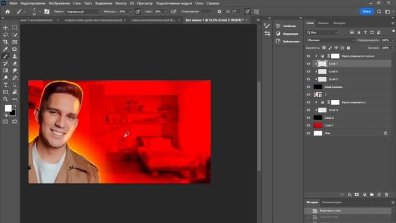Image resolution: width=396 pixels, height=223 pixels.
Task: Add a layer mask icon
Action: click(357, 195)
